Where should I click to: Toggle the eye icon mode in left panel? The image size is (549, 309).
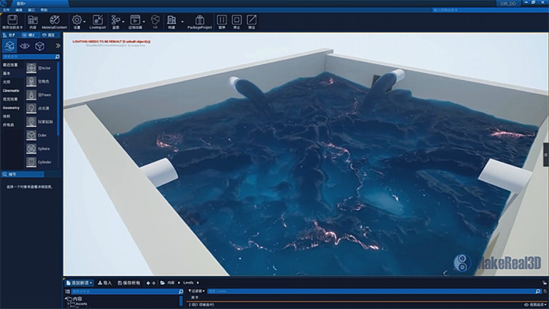coord(24,45)
